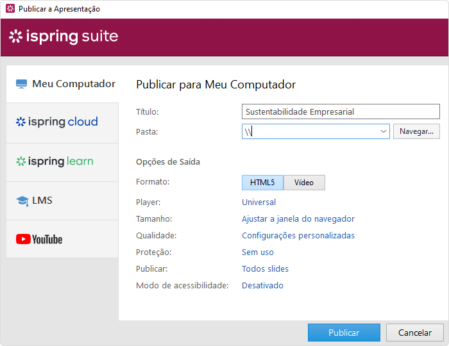449x346 pixels.
Task: Switch output format to Vídeo
Action: pos(304,183)
